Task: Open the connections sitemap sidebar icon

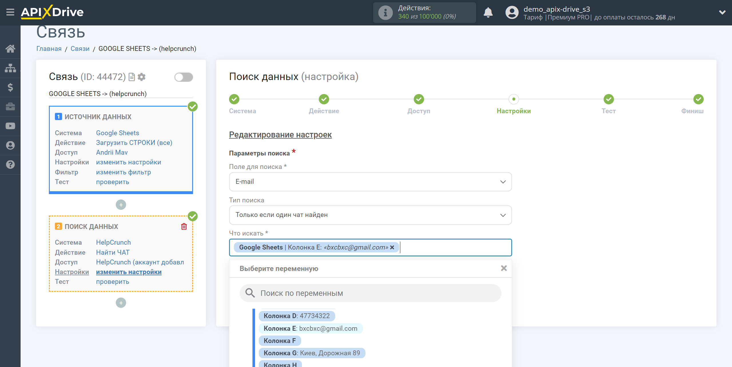Action: click(10, 68)
